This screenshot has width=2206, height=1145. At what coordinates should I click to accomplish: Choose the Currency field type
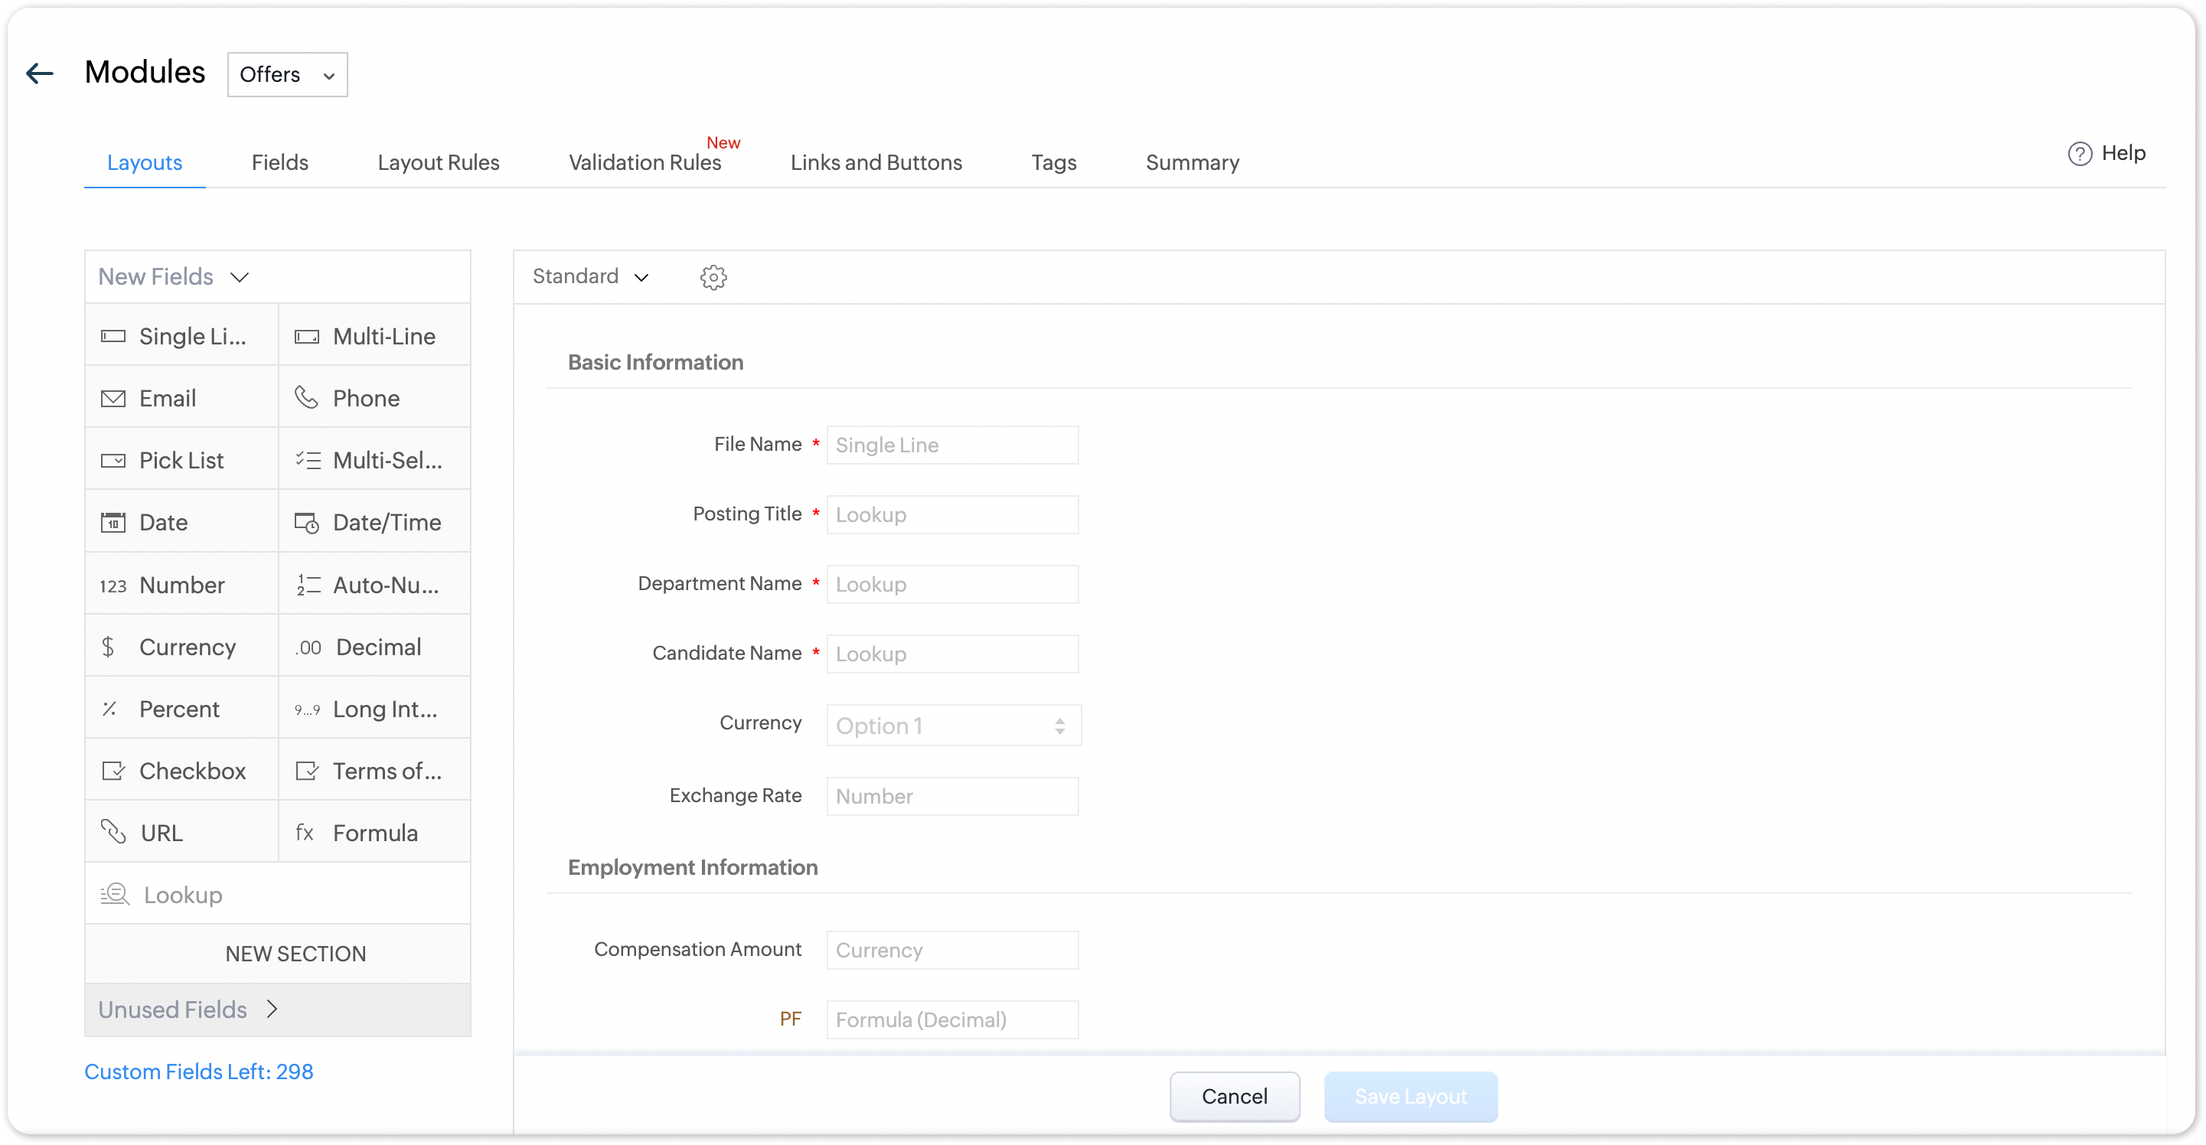(181, 647)
